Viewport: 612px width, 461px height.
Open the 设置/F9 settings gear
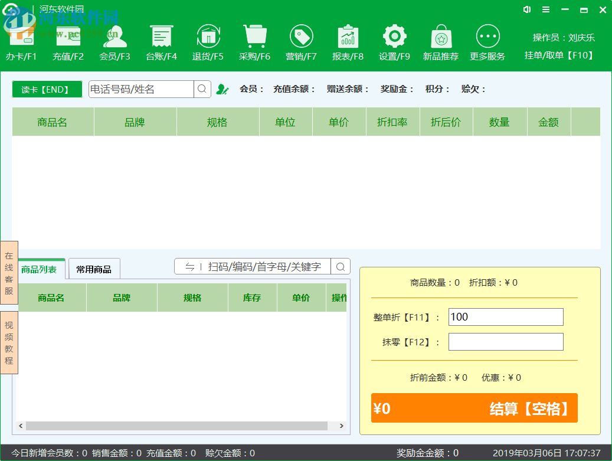394,37
